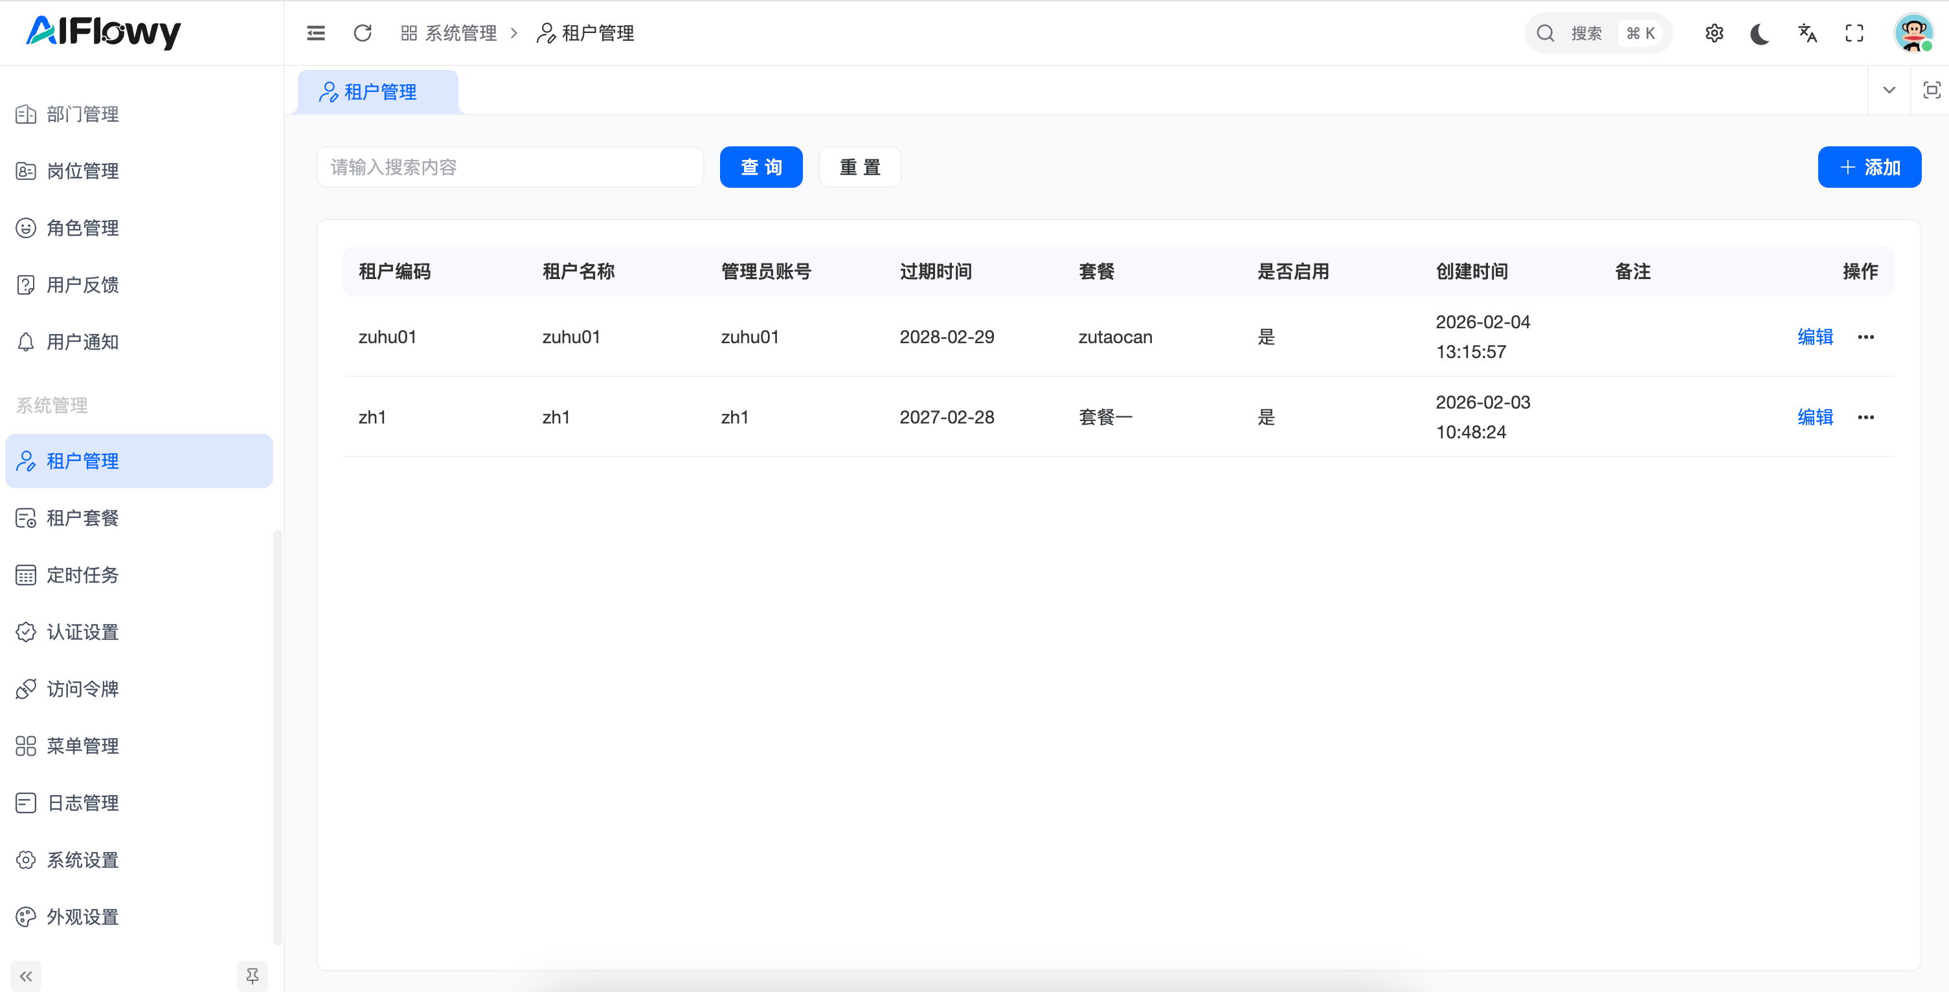This screenshot has height=992, width=1949.
Task: Enter fullscreen via header fullscreen icon
Action: coord(1854,33)
